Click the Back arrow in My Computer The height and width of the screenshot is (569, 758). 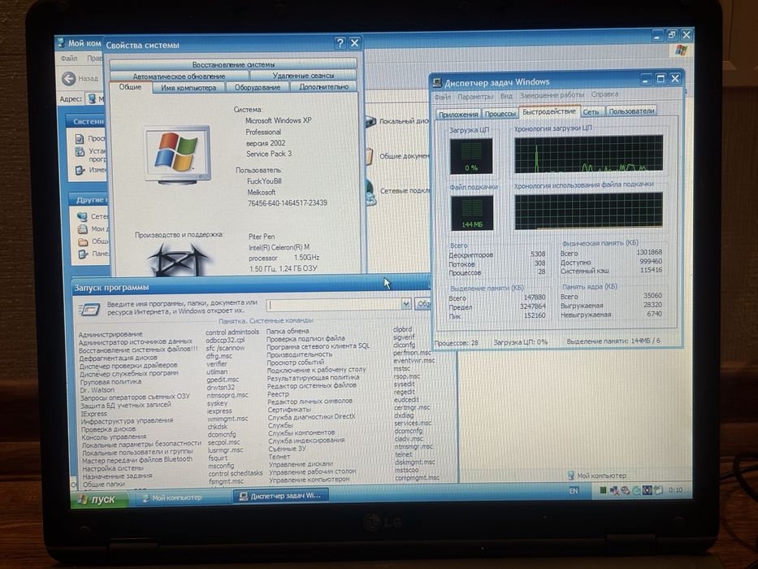click(x=68, y=78)
